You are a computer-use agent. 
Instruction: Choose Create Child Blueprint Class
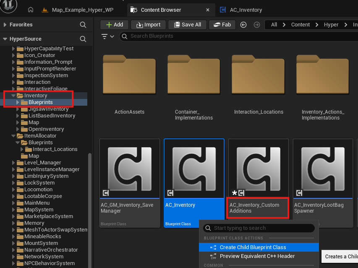pos(259,247)
